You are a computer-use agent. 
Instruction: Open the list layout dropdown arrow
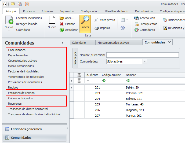(x=127, y=20)
